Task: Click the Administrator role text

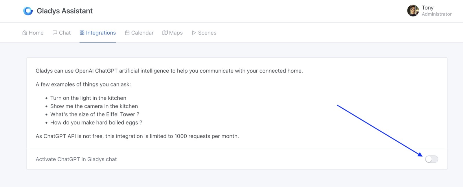Action: click(x=436, y=14)
